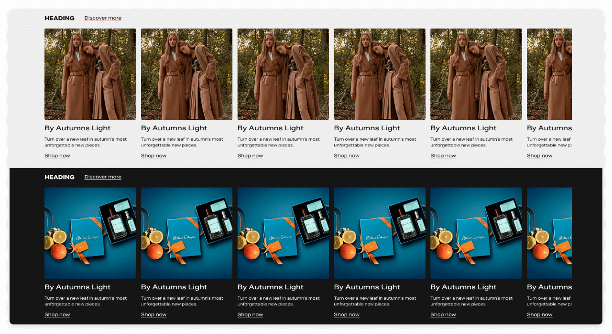
Task: Select the third autumn coat photo thumbnail
Action: pos(283,73)
